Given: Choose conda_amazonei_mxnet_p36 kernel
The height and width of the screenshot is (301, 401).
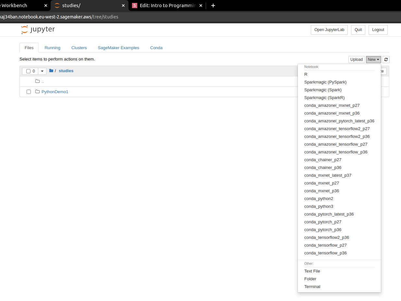Looking at the screenshot, I should [x=339, y=113].
